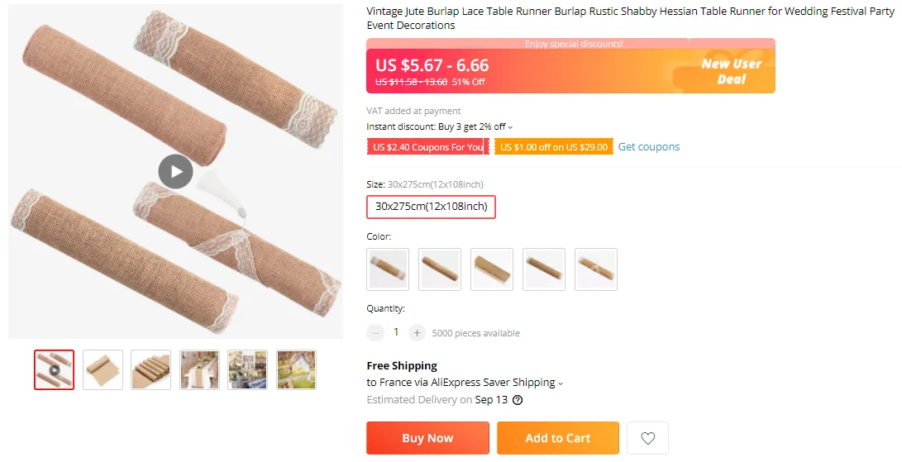Viewport: 902px width, 462px height.
Task: Click the Buy Now button
Action: tap(427, 438)
